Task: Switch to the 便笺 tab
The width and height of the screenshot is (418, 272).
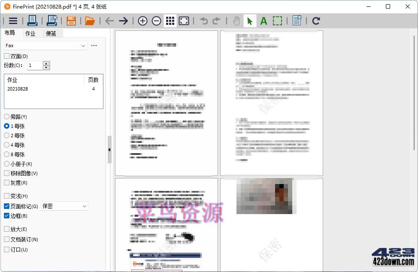Action: click(x=51, y=33)
